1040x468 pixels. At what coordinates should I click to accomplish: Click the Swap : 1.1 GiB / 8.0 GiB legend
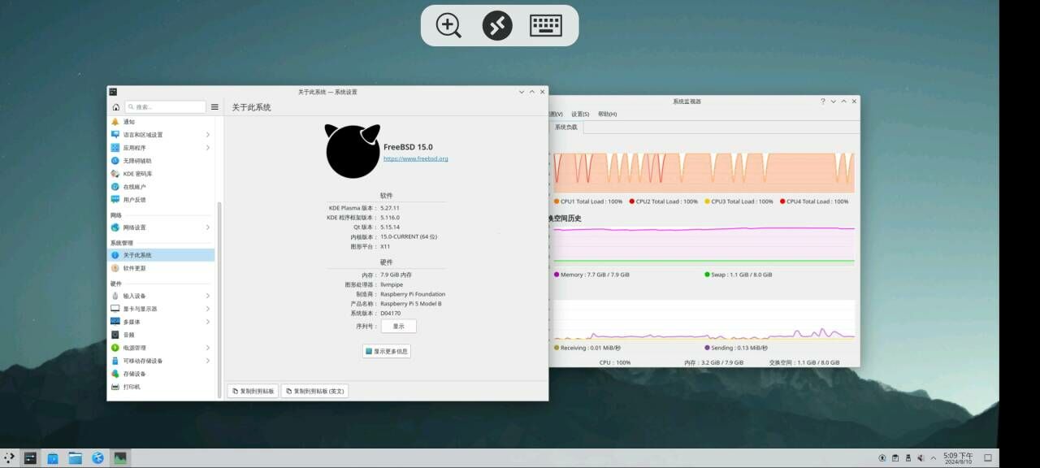[739, 275]
